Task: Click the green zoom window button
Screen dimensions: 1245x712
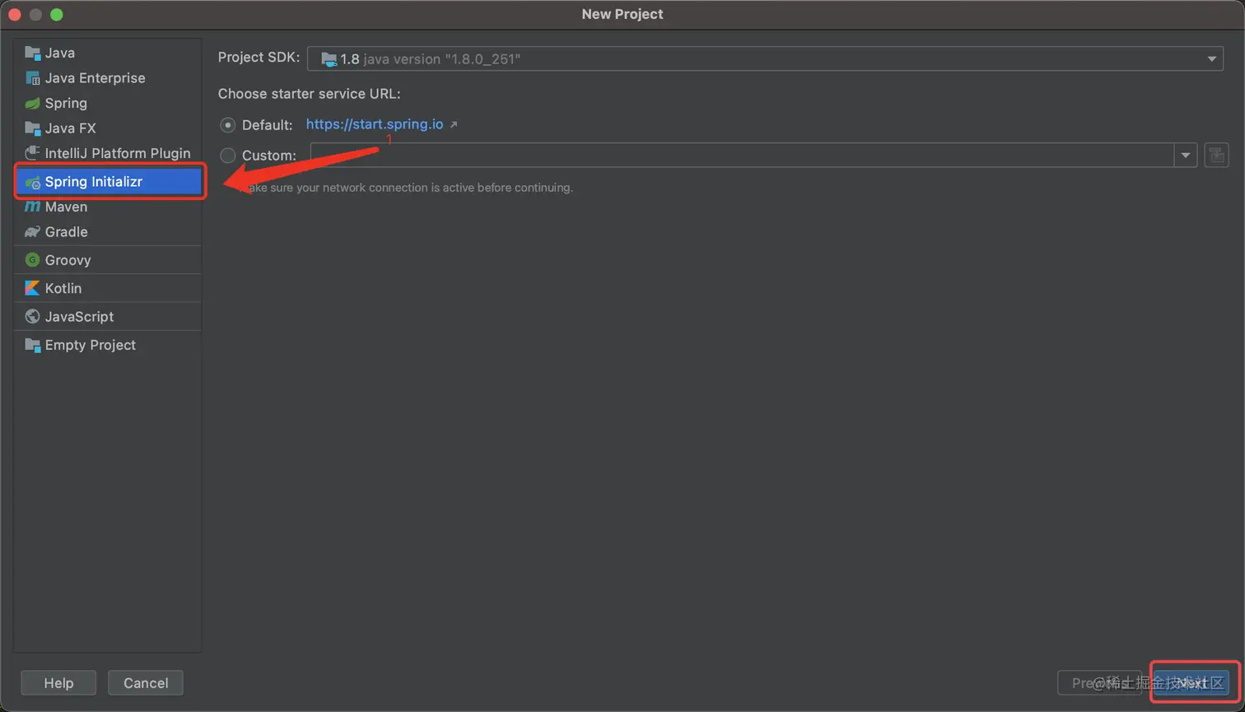Action: 56,14
